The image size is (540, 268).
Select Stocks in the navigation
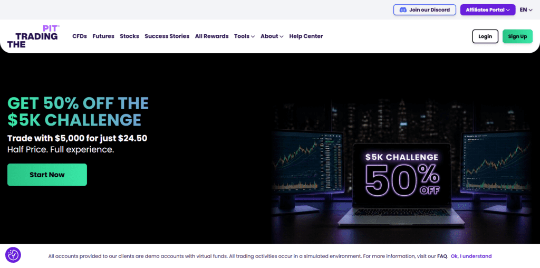tap(130, 36)
